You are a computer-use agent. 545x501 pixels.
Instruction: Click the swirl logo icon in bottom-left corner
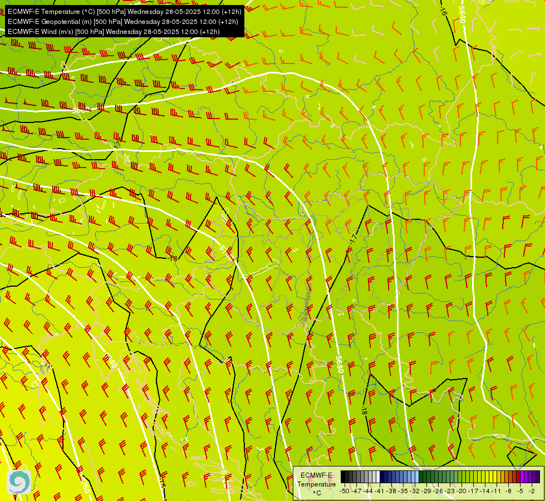[19, 482]
